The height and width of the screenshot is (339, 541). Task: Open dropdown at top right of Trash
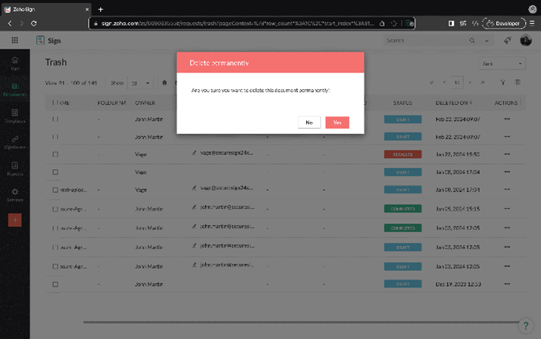[503, 64]
